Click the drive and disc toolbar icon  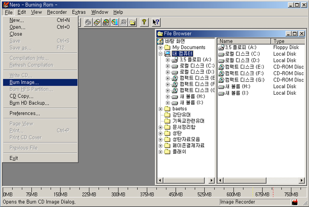point(106,22)
